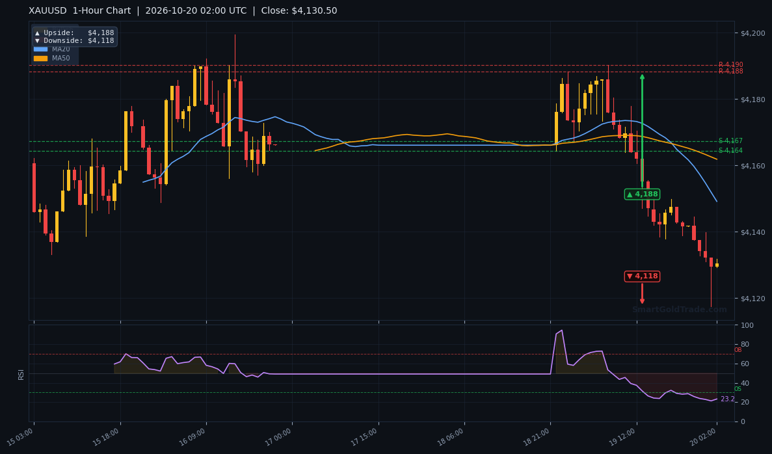The image size is (772, 454).
Task: Click the RSI panel axis title
Action: (21, 375)
